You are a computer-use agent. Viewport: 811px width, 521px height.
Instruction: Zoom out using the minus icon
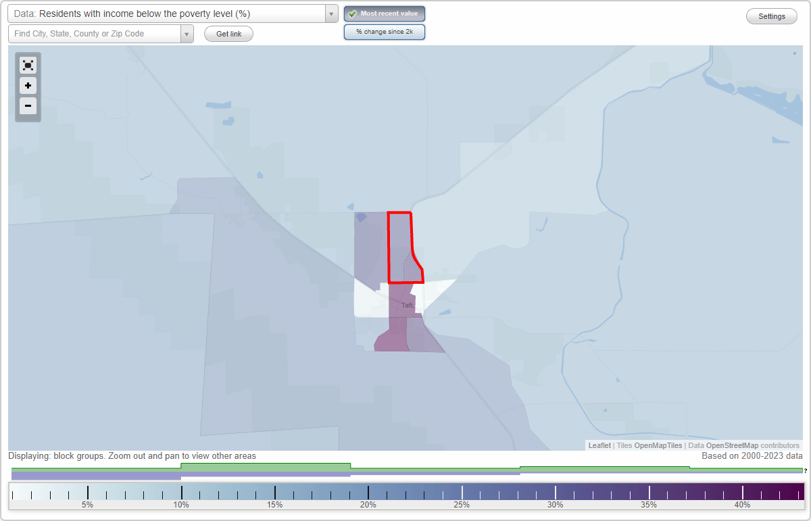[28, 106]
